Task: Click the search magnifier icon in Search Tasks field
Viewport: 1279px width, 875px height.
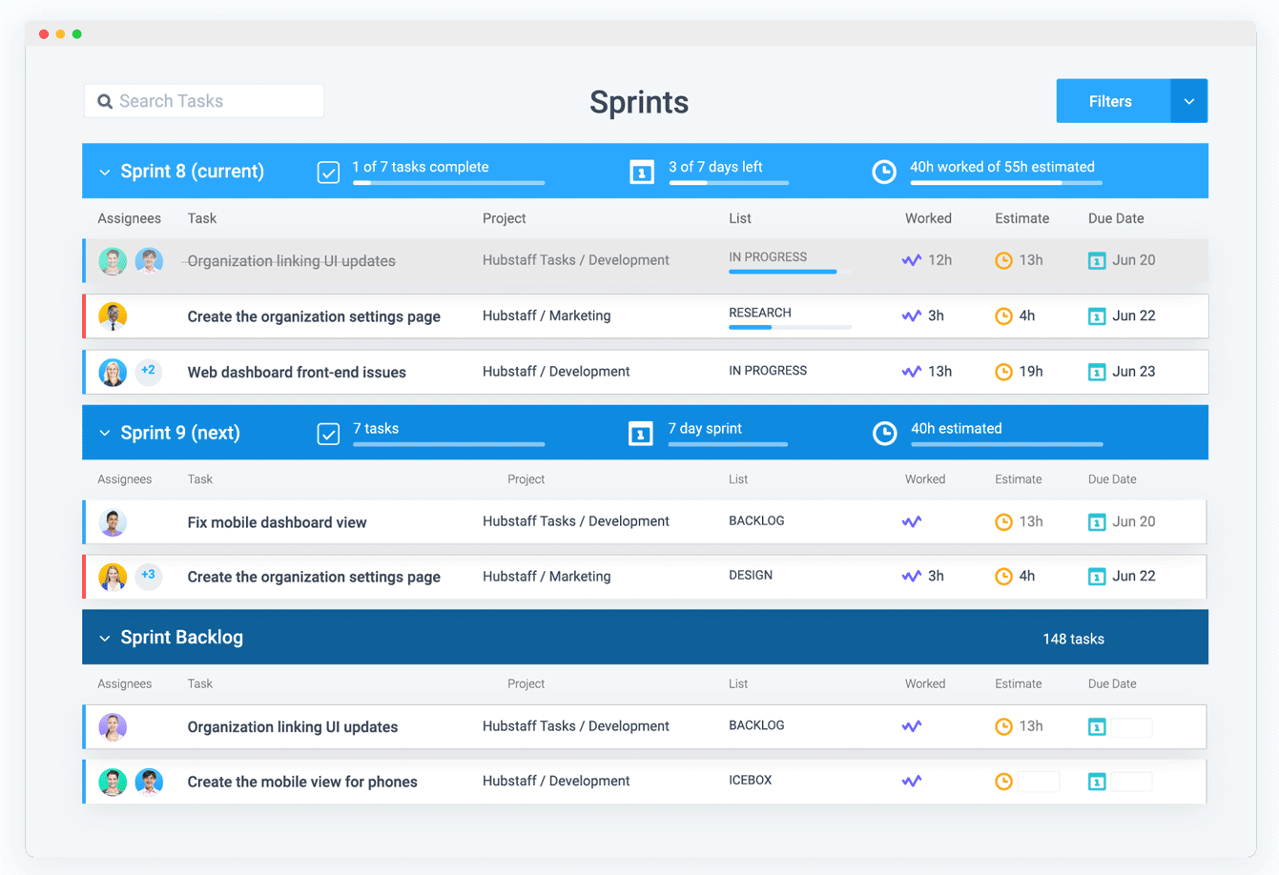Action: click(105, 100)
